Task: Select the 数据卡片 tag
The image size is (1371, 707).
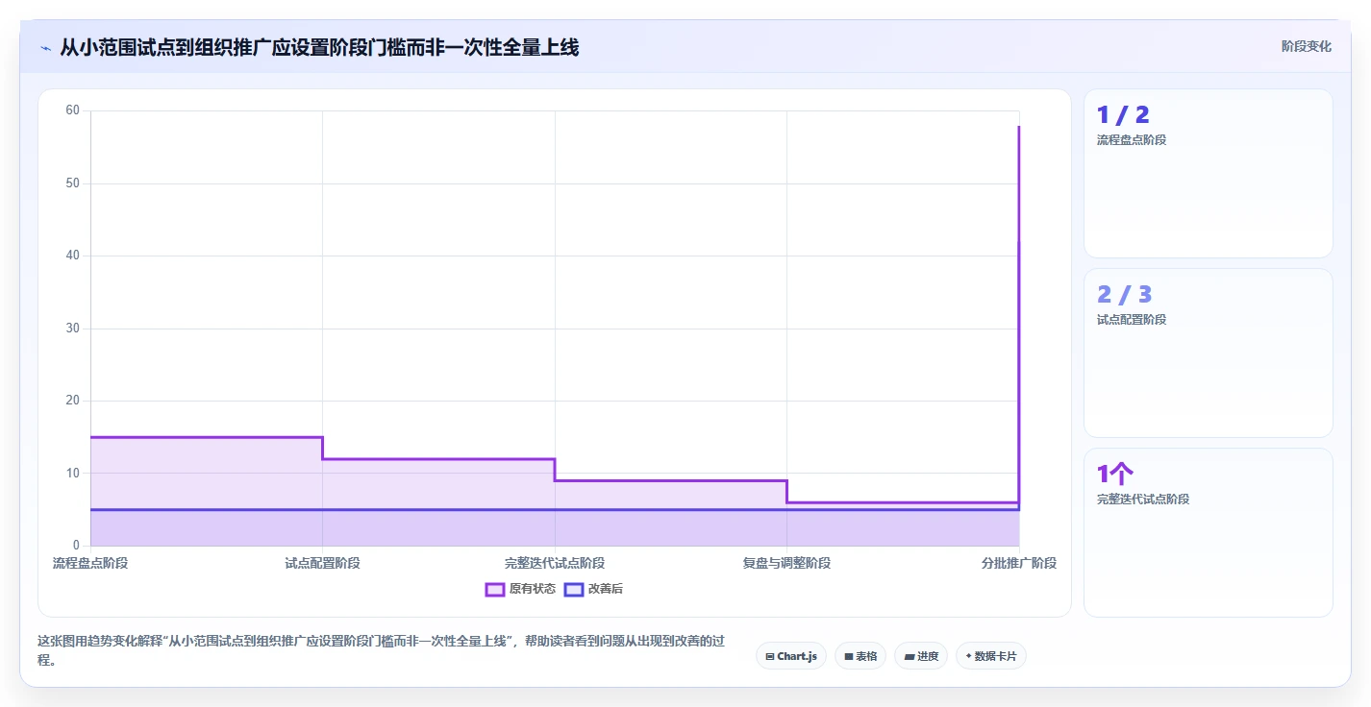Action: coord(990,656)
